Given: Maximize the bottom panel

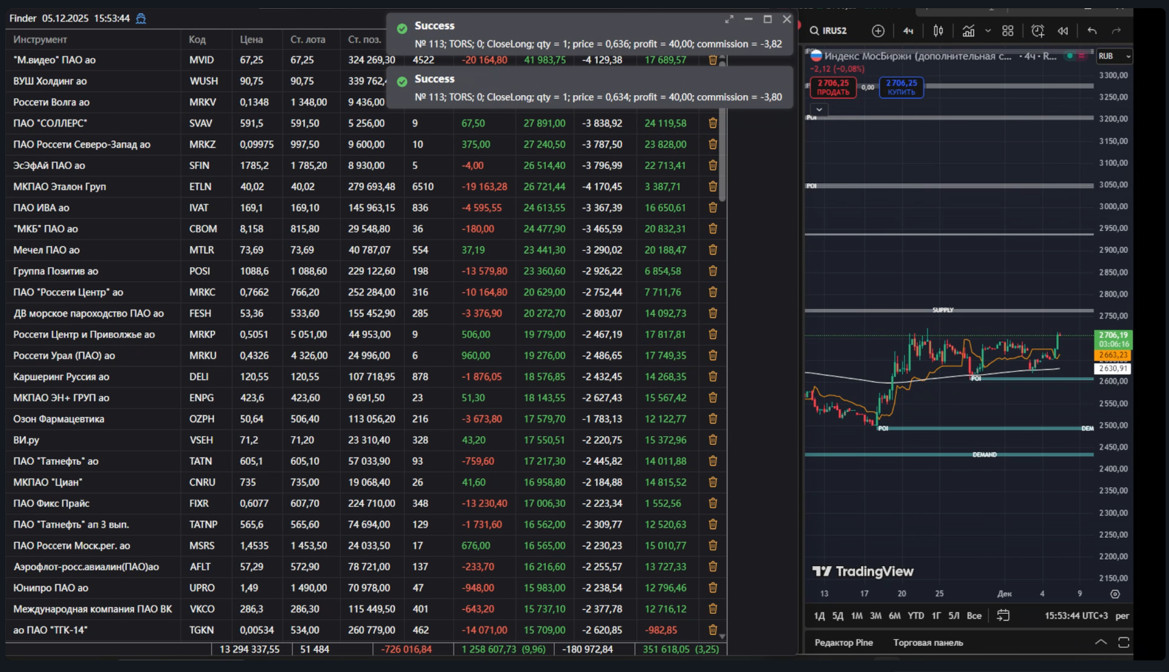Looking at the screenshot, I should tap(1124, 643).
